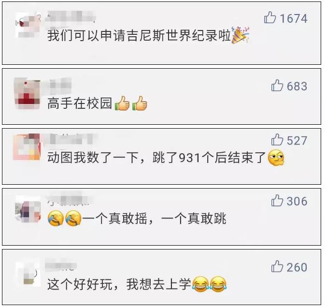Tap blurred username above 吉尼斯世界纪录 comment
326x308 pixels.
click(x=71, y=17)
